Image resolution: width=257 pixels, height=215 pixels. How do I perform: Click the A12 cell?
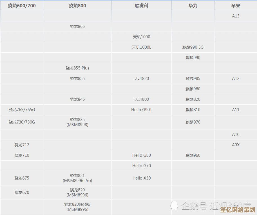tap(236, 79)
